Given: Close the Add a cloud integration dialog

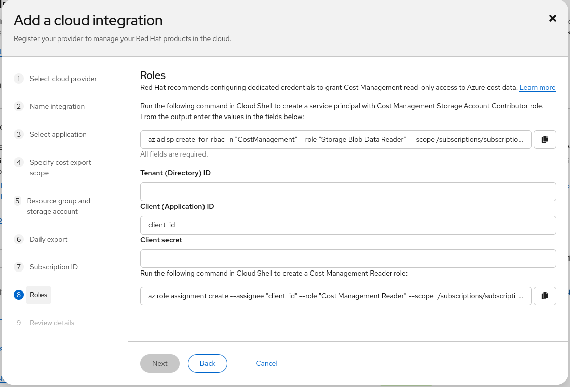Looking at the screenshot, I should 553,19.
